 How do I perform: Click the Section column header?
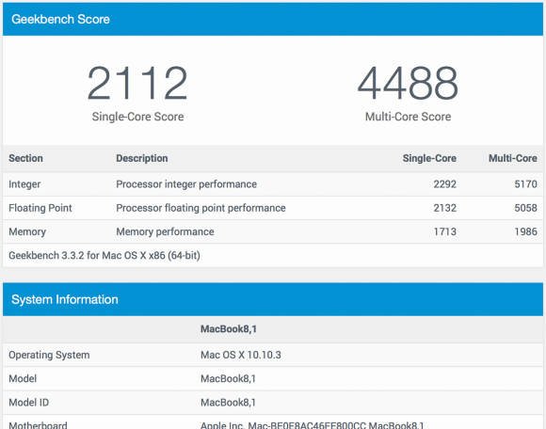(25, 158)
